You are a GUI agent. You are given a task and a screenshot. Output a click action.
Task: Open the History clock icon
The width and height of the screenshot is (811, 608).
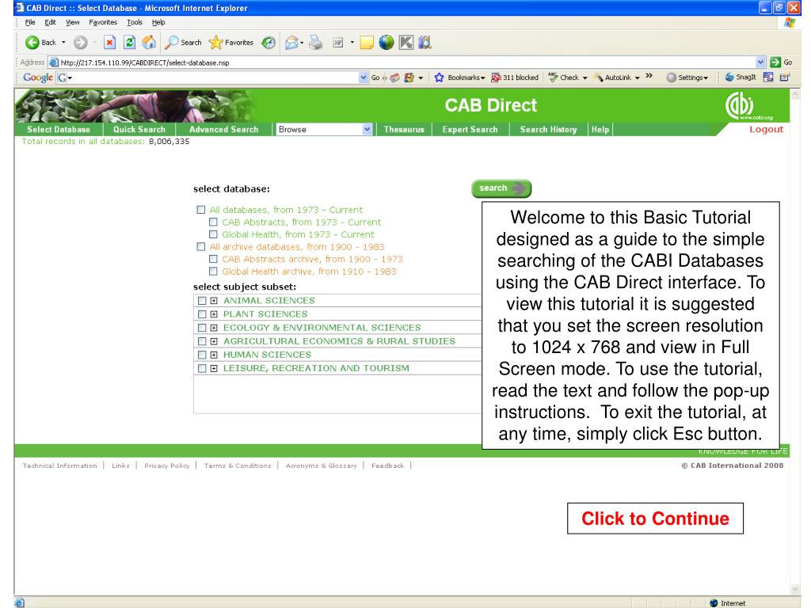(268, 43)
